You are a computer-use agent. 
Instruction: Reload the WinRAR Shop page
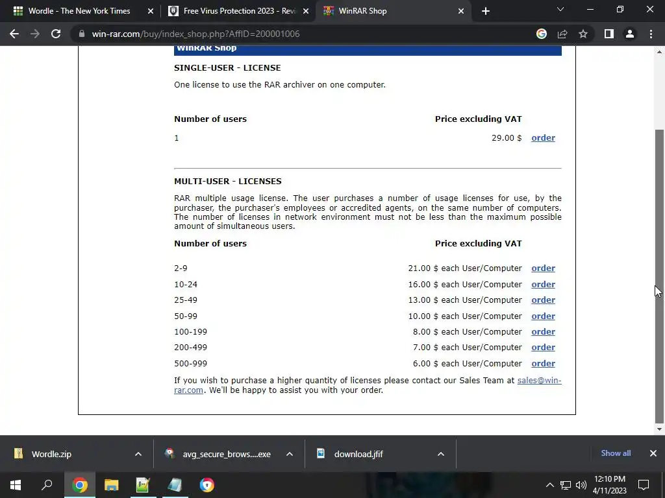click(x=56, y=34)
